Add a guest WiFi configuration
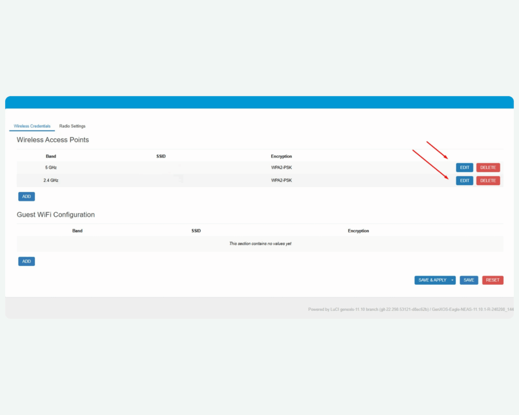Screen dimensions: 519x415 click(26, 261)
